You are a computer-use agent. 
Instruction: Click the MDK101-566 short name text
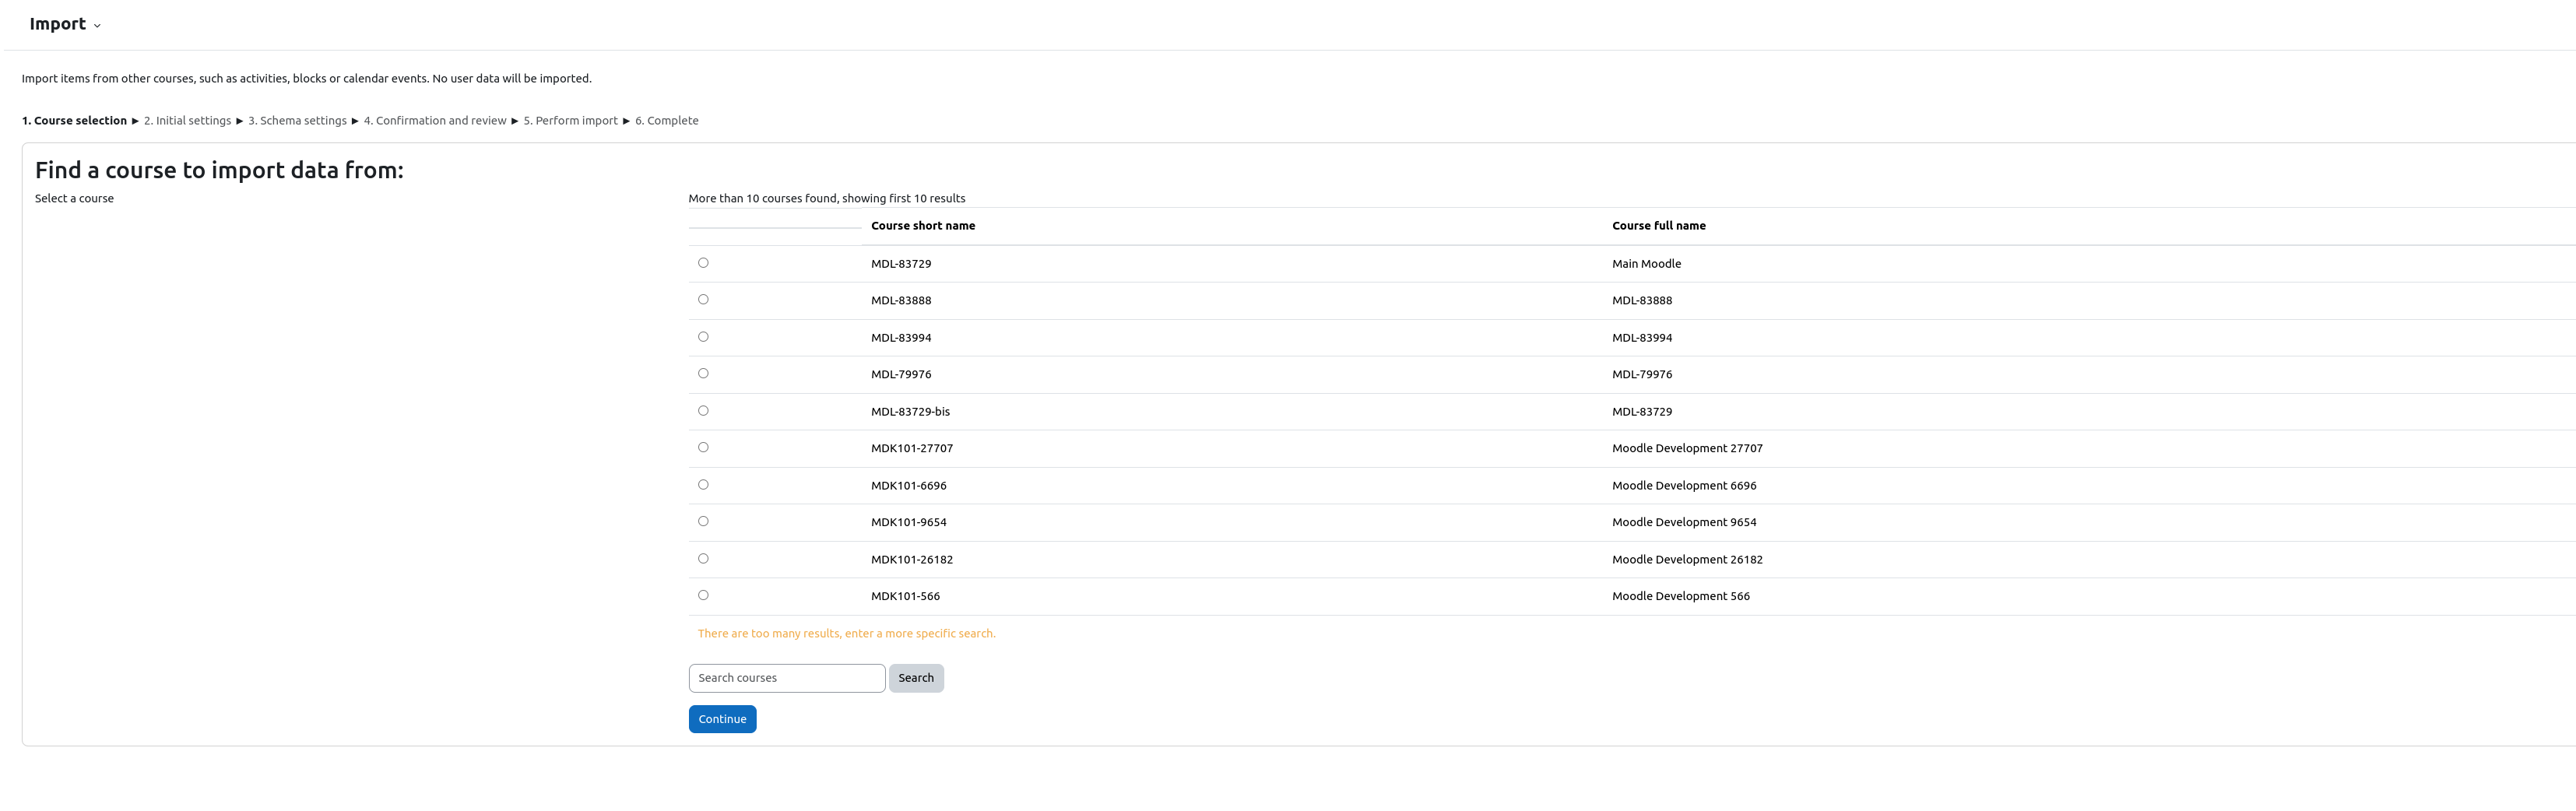[905, 597]
